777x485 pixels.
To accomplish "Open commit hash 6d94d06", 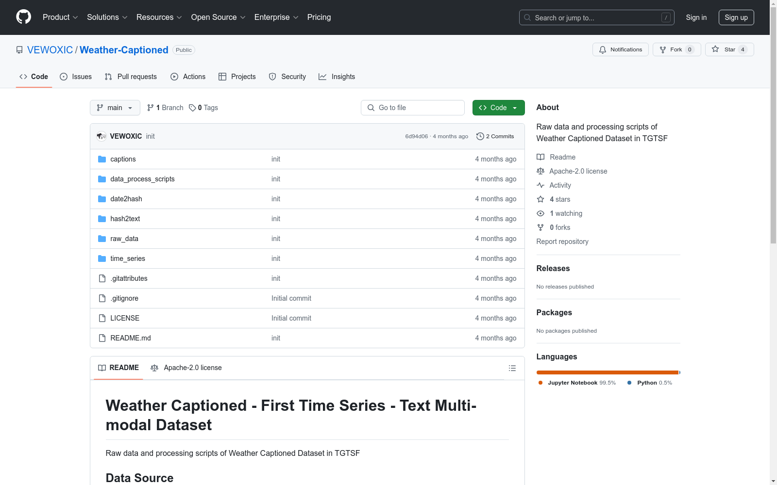I will coord(416,136).
